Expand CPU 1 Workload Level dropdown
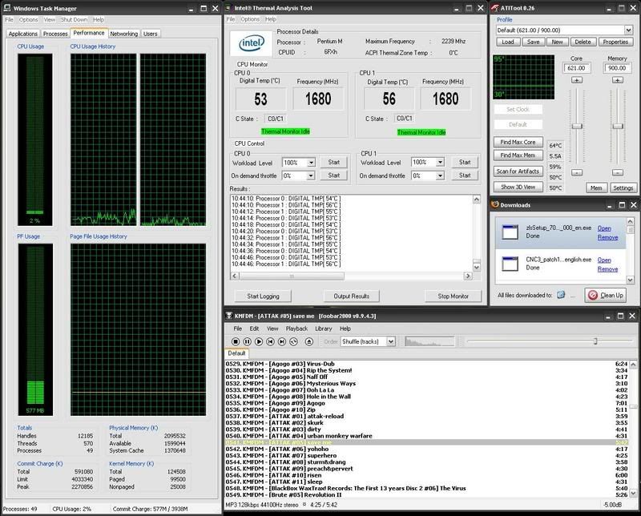641x516 pixels. coord(440,163)
